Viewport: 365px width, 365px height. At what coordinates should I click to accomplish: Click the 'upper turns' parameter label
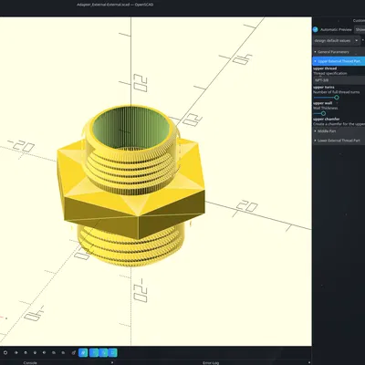[324, 88]
